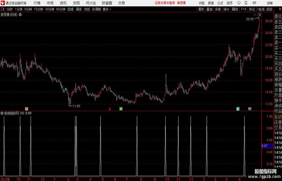Select the 日线 period tab
The height and width of the screenshot is (181, 282).
[x=70, y=9]
